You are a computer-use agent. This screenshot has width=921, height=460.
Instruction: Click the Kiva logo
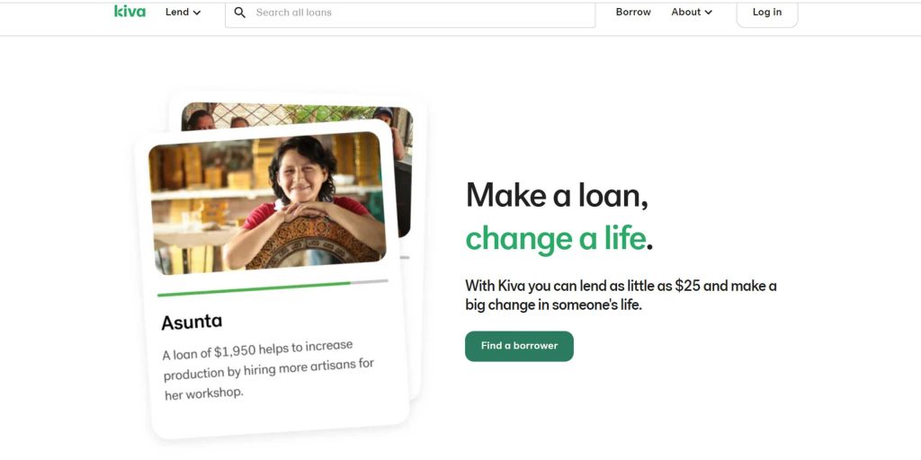click(130, 11)
